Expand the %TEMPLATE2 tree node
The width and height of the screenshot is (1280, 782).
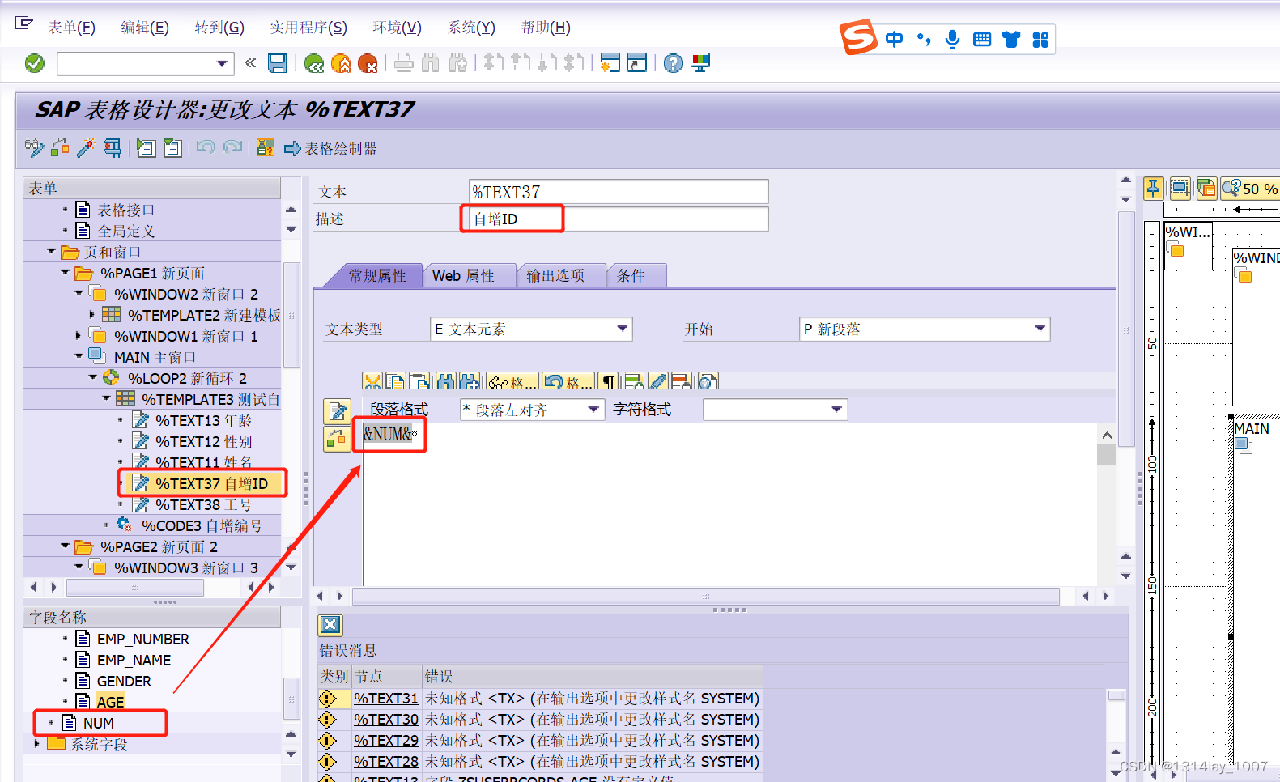click(91, 315)
